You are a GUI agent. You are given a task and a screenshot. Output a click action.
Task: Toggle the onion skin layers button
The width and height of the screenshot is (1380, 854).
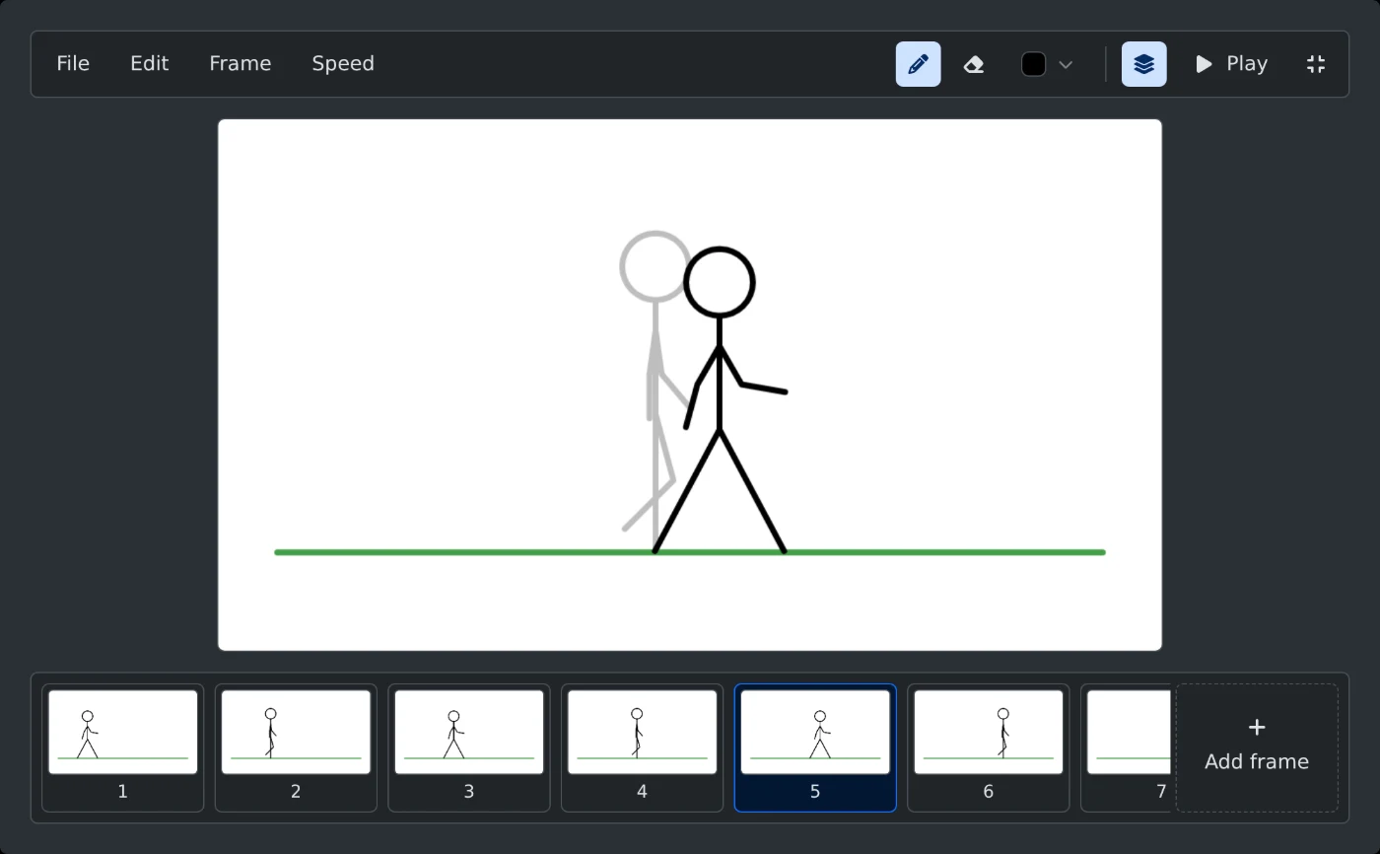click(1143, 64)
